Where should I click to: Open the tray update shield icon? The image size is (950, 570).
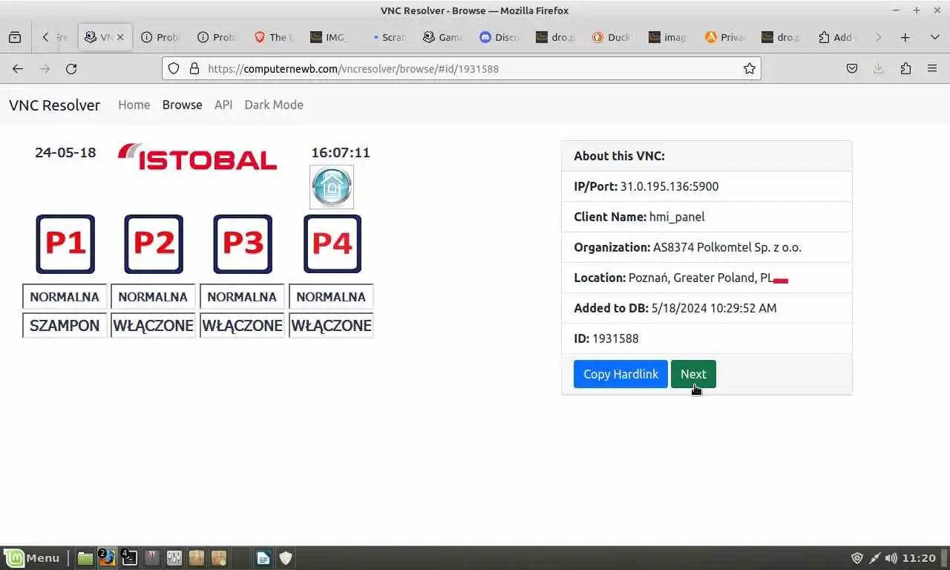857,558
